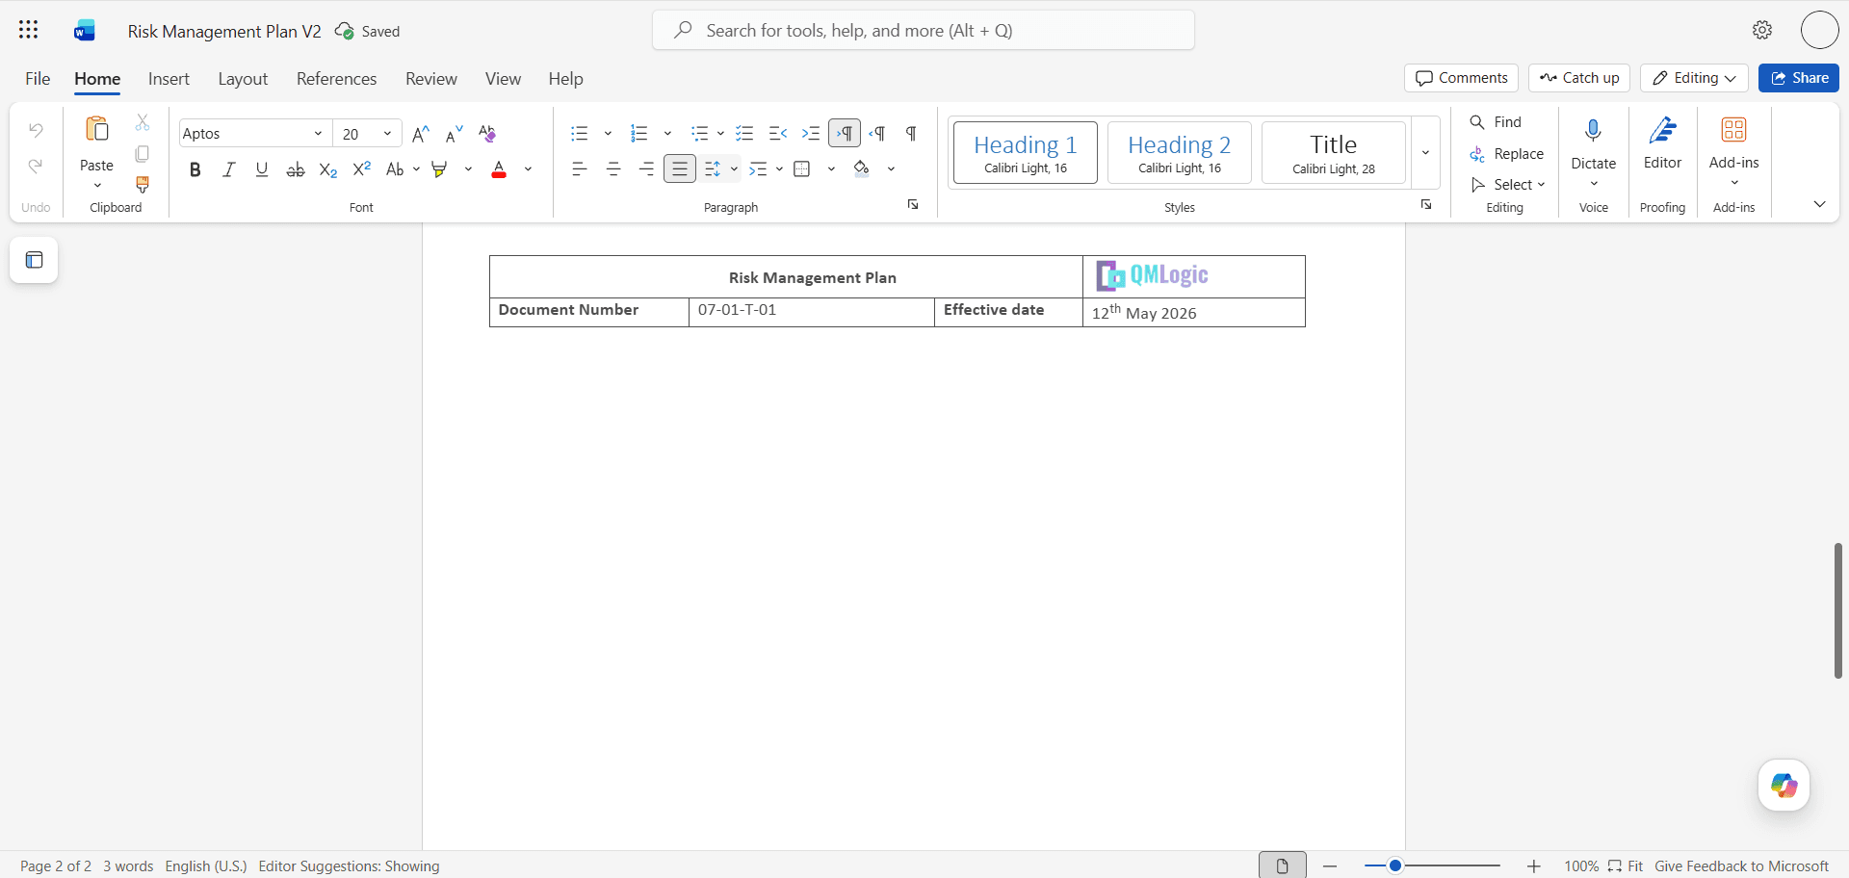Screen dimensions: 1849x878
Task: Toggle Bold formatting
Action: coord(195,169)
